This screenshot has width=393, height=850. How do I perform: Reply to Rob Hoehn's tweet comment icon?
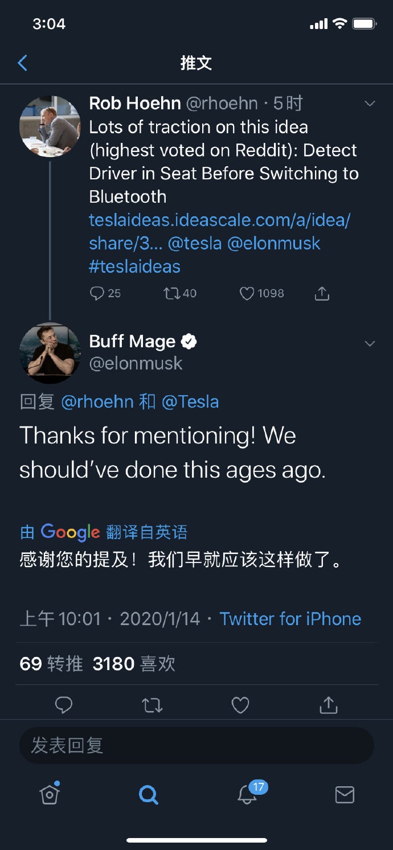coord(97,293)
